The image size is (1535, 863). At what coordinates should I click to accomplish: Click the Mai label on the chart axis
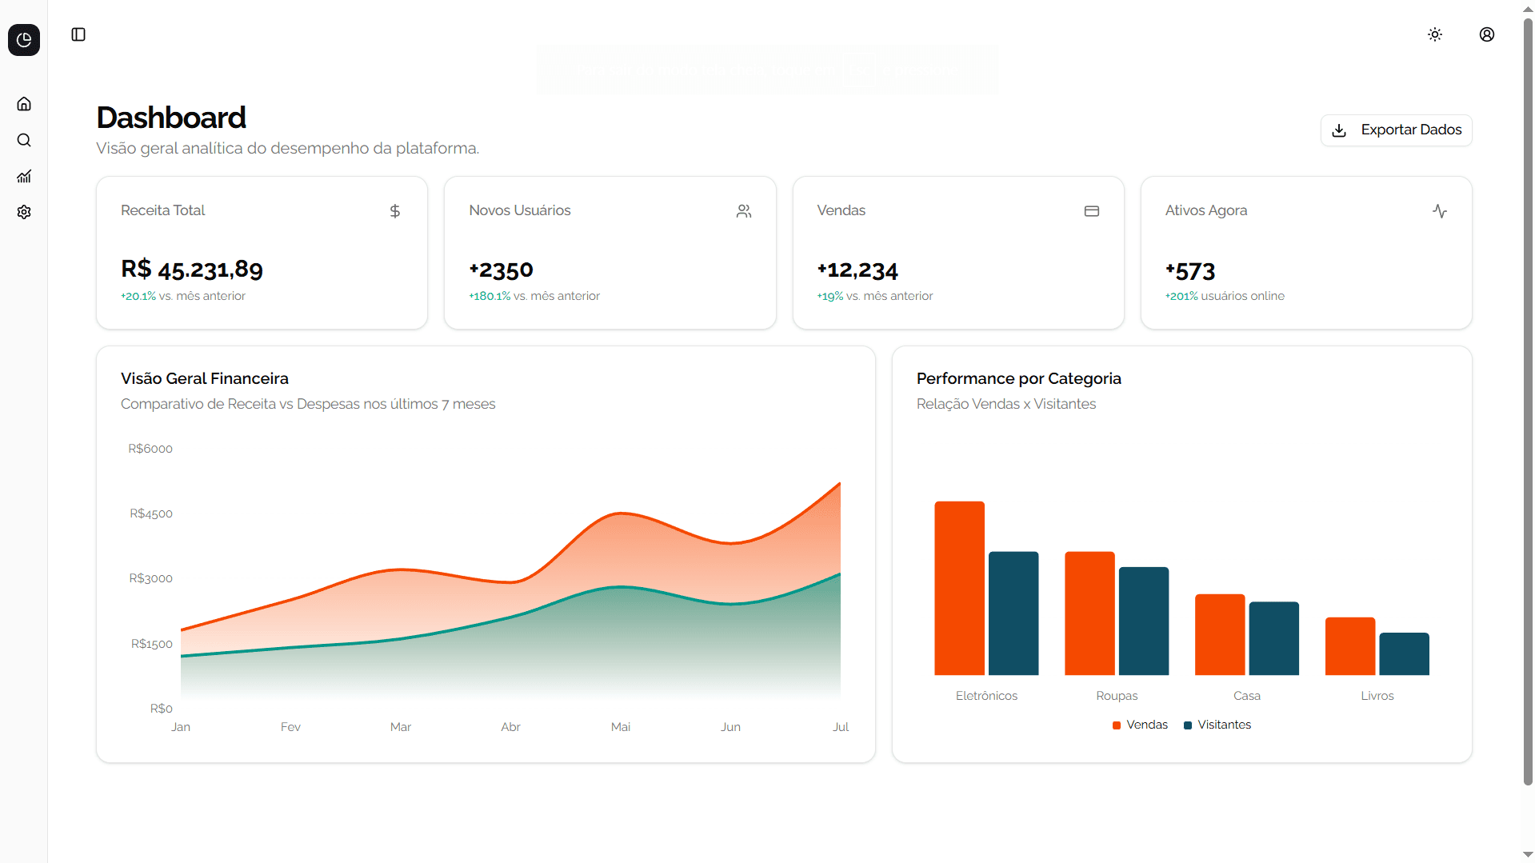(x=621, y=727)
